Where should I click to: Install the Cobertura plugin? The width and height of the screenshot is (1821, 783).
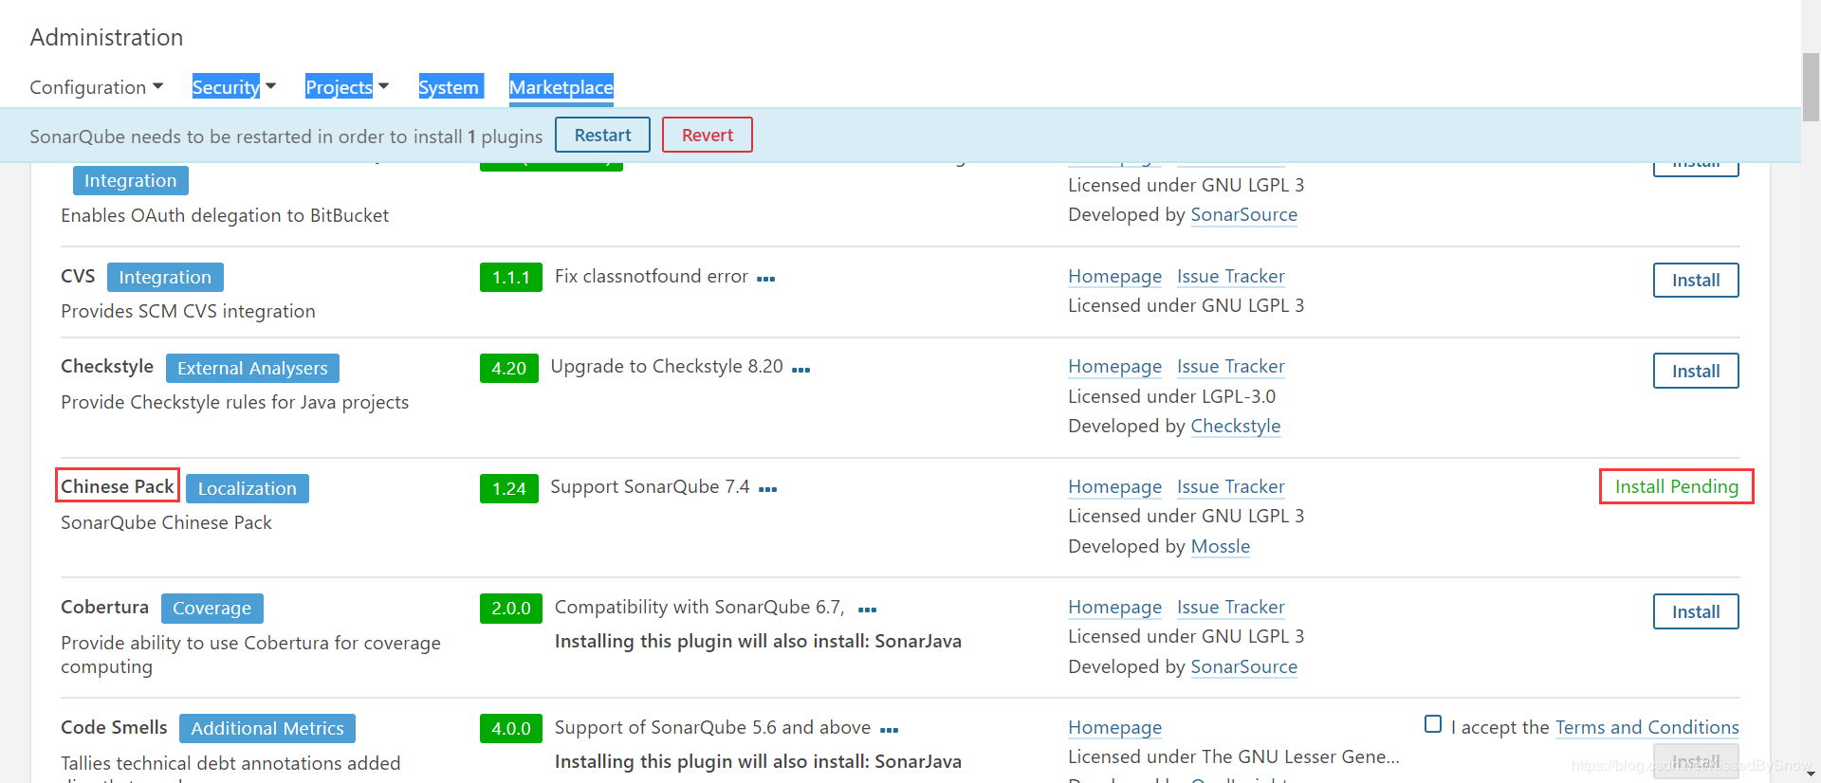(x=1696, y=611)
